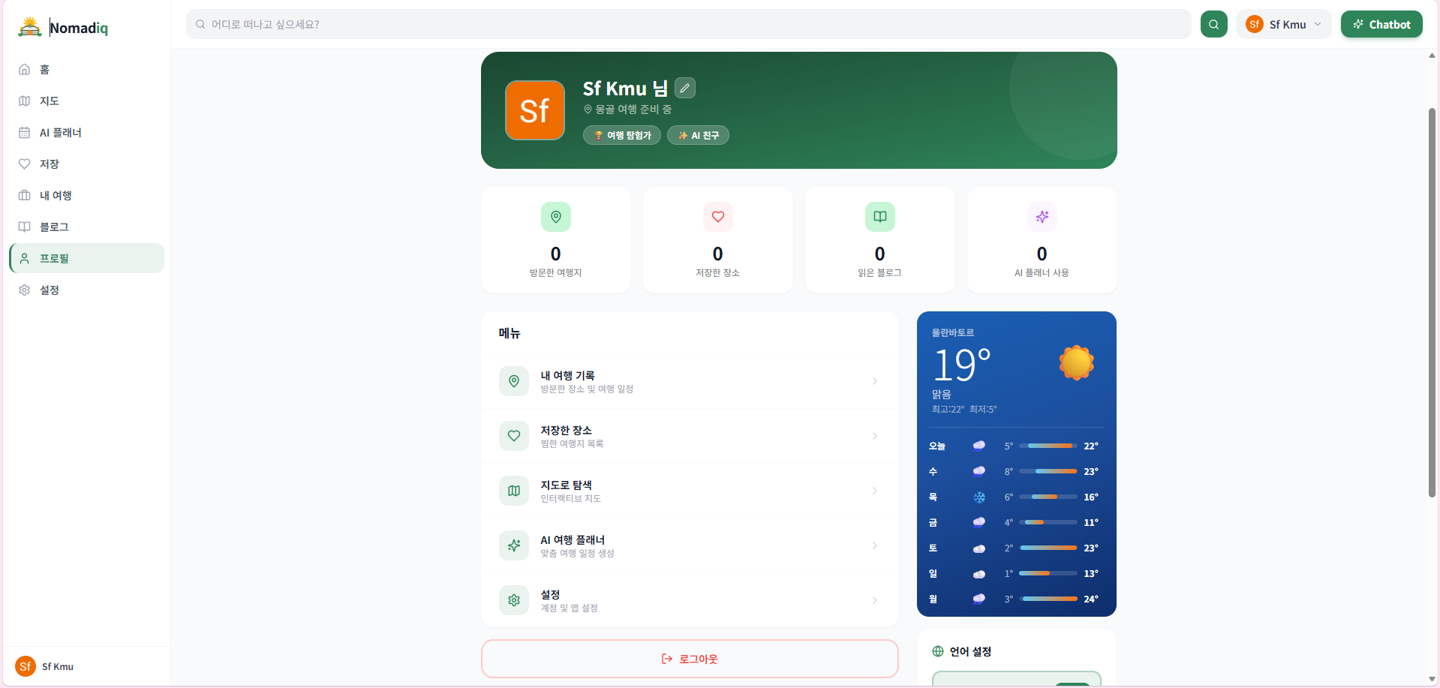The width and height of the screenshot is (1440, 688).
Task: Expand the Sf Kmu account dropdown
Action: point(1284,24)
